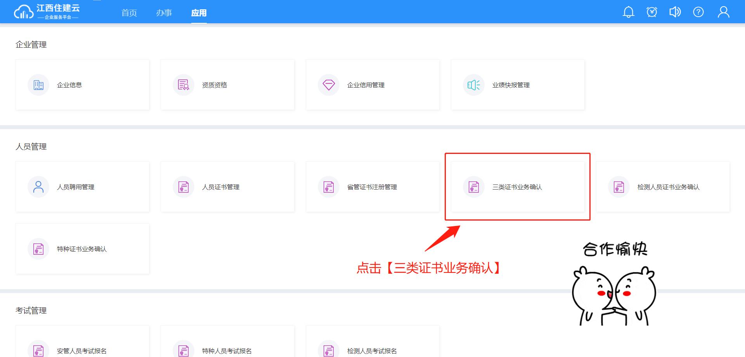Open 人员证书管理 card
The height and width of the screenshot is (357, 745).
pos(227,187)
